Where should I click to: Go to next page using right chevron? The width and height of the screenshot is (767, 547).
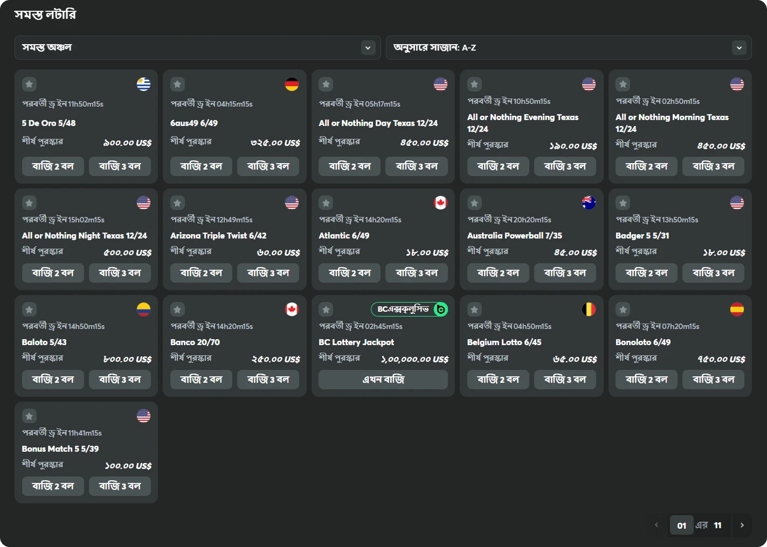[742, 525]
